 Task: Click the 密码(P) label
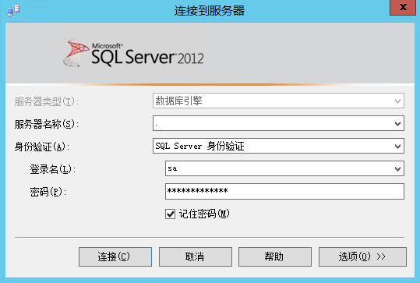pyautogui.click(x=48, y=192)
